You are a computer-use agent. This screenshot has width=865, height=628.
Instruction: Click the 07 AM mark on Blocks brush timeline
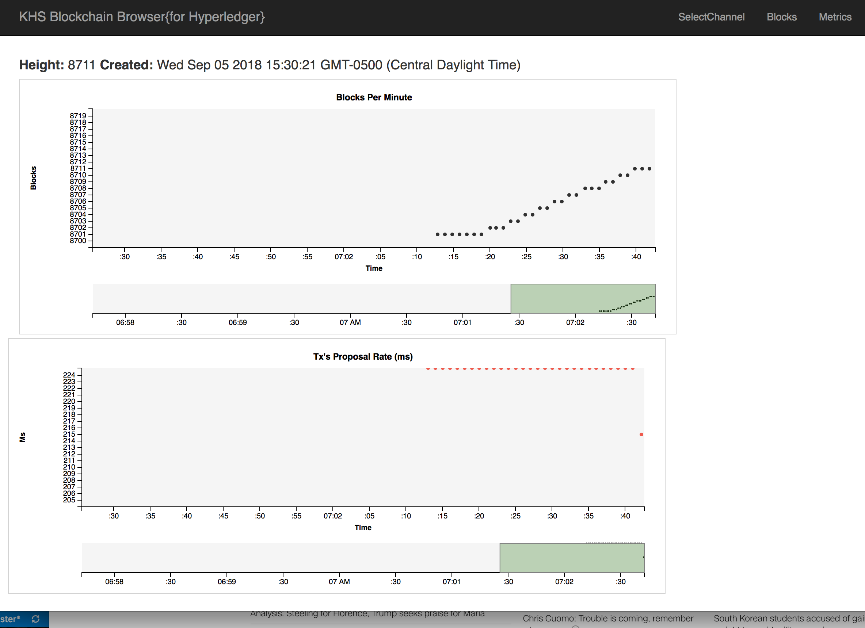350,322
